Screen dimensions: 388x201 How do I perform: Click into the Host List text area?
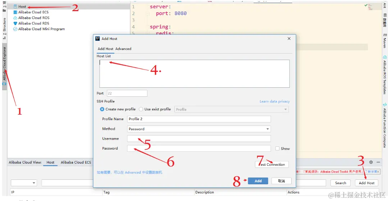[x=195, y=73]
